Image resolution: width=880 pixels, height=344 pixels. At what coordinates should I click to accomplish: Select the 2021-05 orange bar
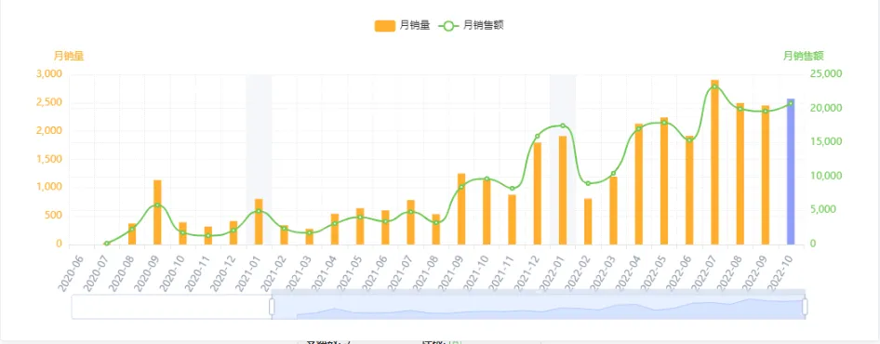click(x=360, y=226)
